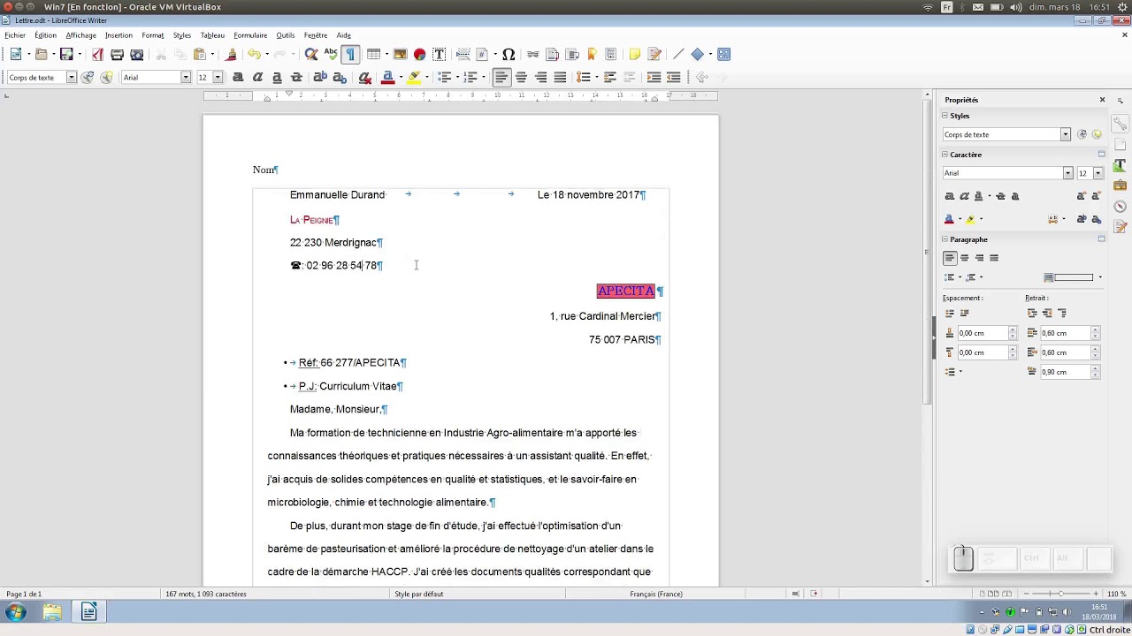
Task: Open the sidebar Navigator compass icon
Action: 1120,207
